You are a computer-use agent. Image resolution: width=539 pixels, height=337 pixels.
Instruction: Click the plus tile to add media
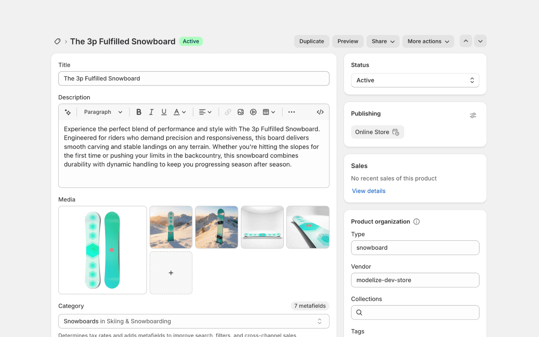click(171, 273)
